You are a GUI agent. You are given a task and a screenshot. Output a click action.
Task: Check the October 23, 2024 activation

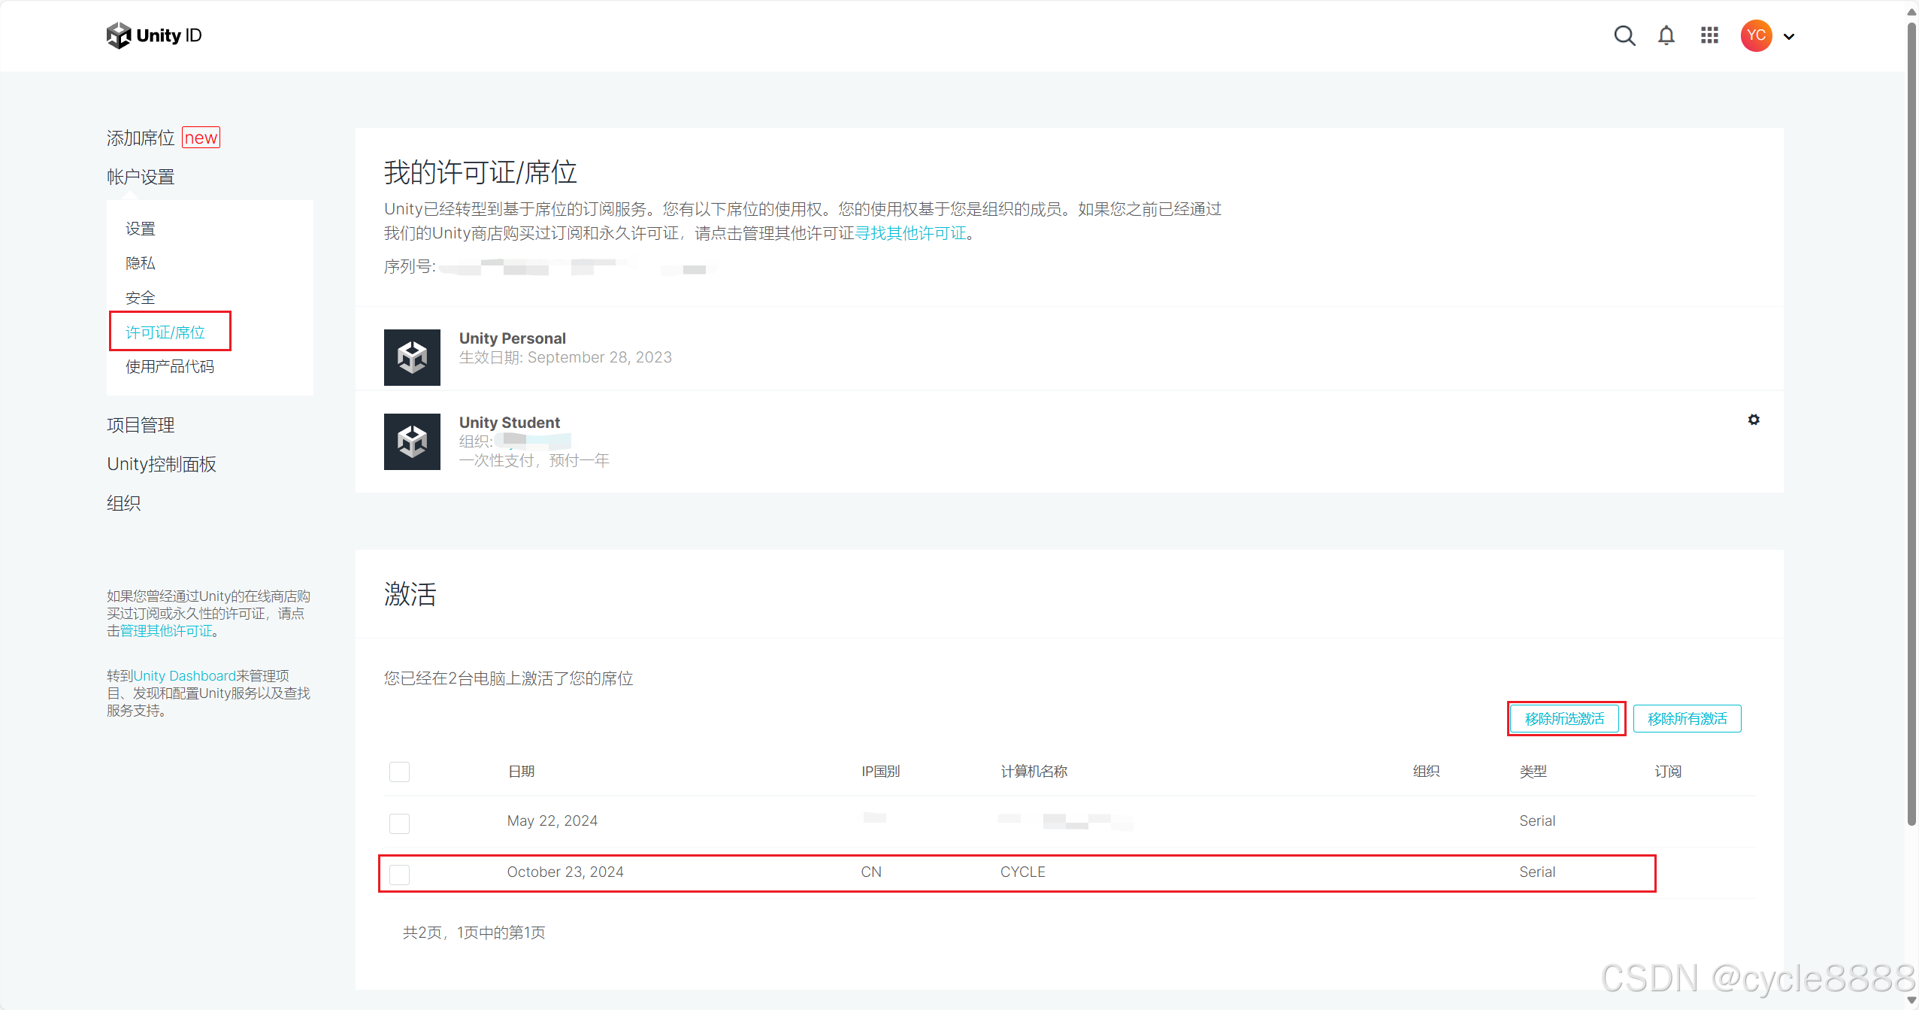click(x=399, y=874)
